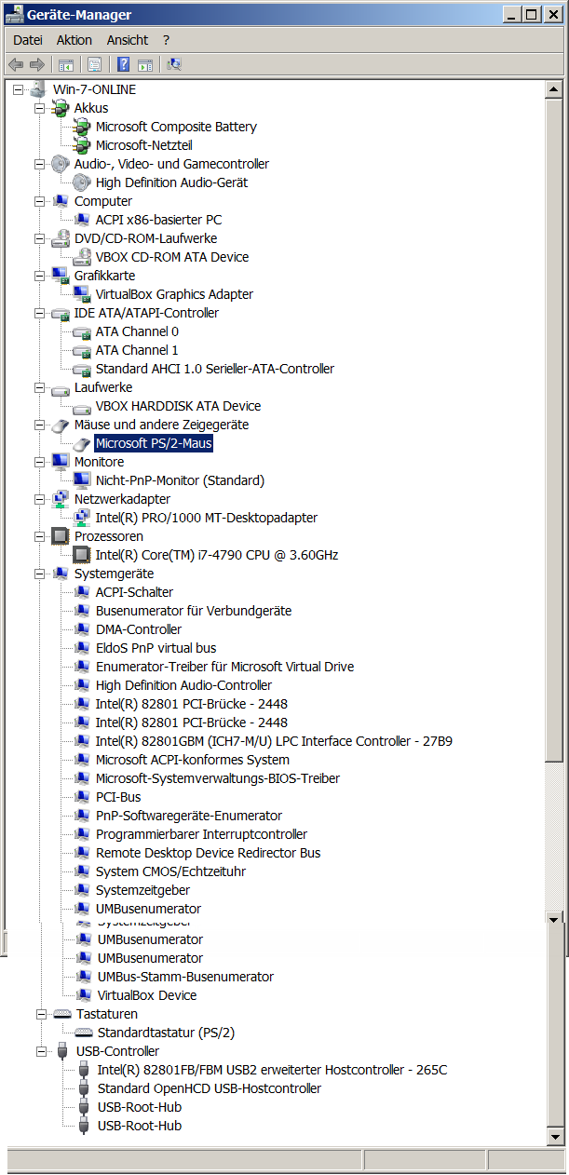The image size is (569, 1175).
Task: Open the Properties toolbar icon
Action: (x=94, y=64)
